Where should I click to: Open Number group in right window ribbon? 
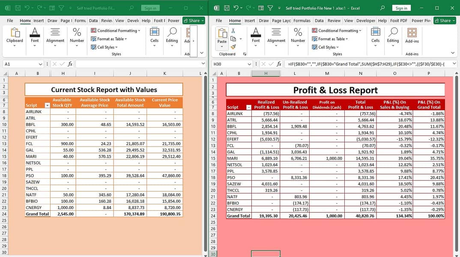298,37
